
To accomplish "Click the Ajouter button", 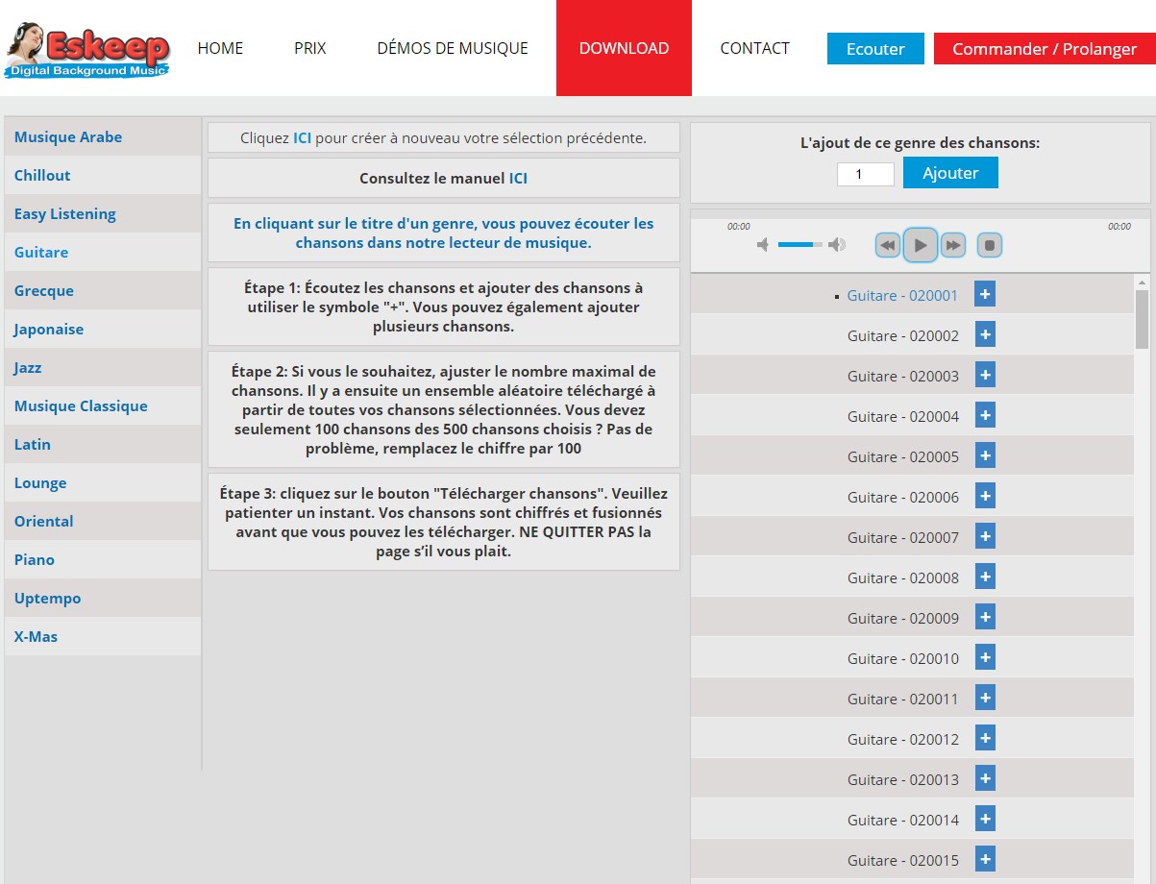I will click(x=950, y=173).
